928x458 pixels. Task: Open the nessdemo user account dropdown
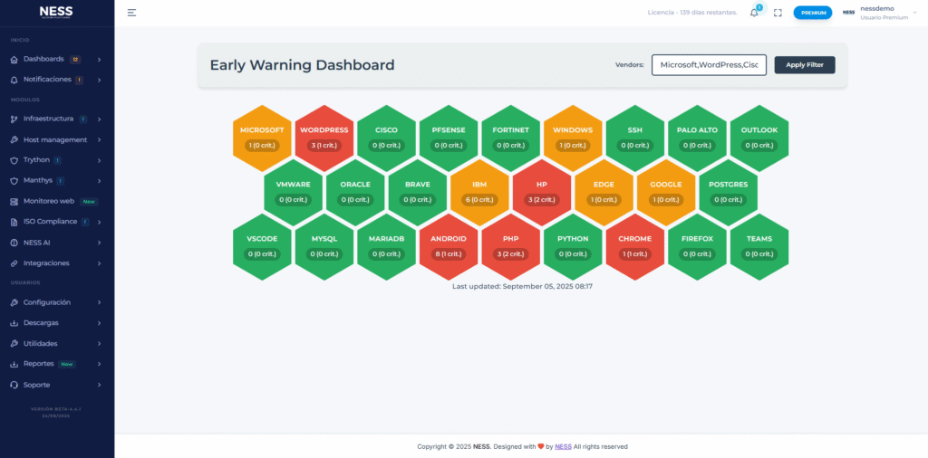[883, 13]
